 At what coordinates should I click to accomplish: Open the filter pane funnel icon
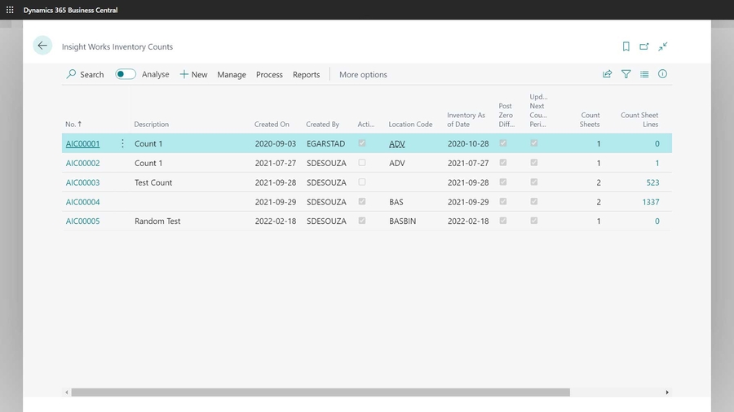tap(626, 74)
